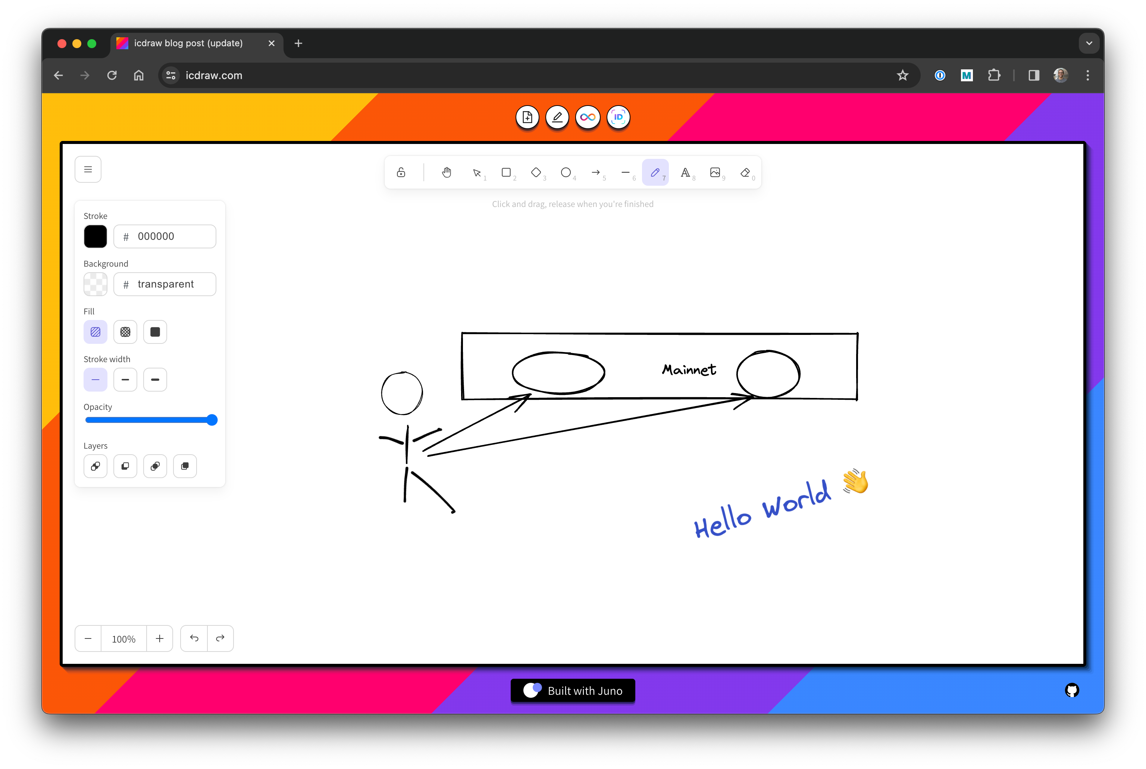
Task: Select the Diamond shape tool
Action: pos(536,173)
